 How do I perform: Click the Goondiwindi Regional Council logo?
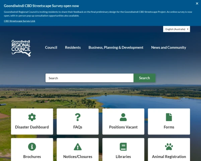click(21, 48)
